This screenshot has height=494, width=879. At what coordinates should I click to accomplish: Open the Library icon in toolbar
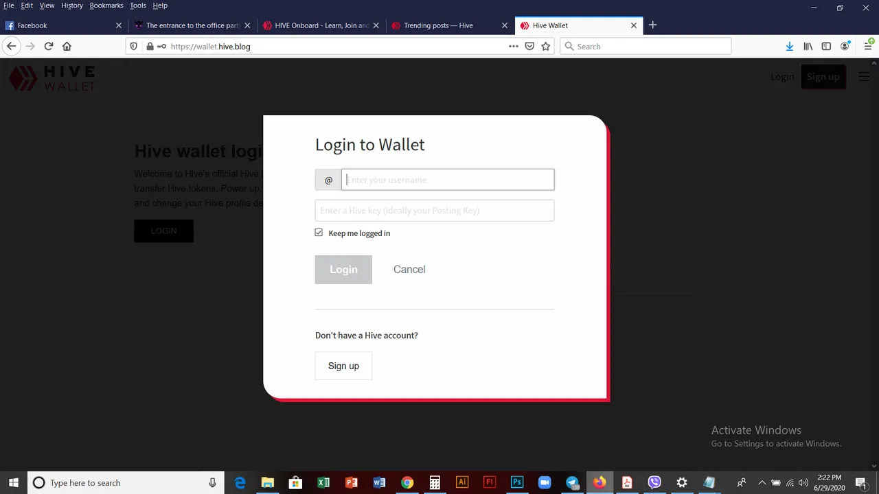(808, 46)
